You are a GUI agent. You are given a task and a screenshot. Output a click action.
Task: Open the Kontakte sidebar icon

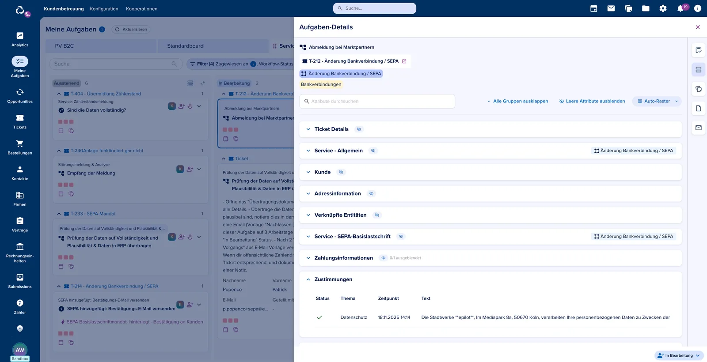click(20, 170)
